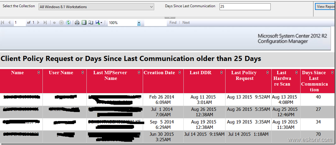The width and height of the screenshot is (336, 145).
Task: Click hardware scan Aug 25 2015 12:46PM
Action: (x=285, y=112)
